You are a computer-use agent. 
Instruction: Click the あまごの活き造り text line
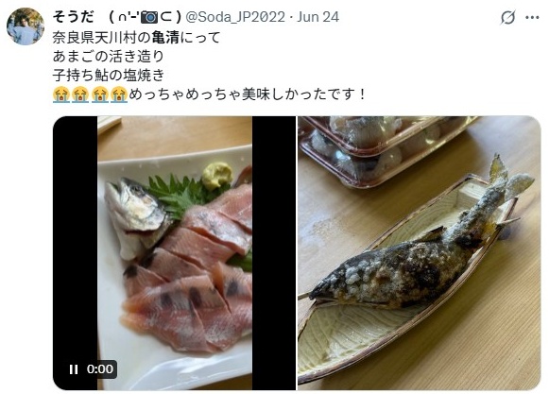108,57
